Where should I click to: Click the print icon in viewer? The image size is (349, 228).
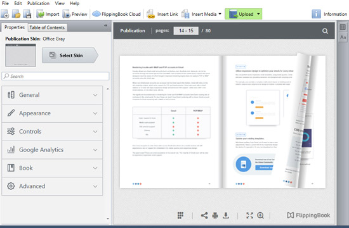[x=215, y=215]
